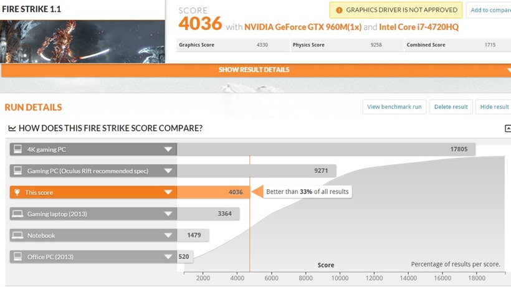Screen dimensions: 511x287
Task: Click the 1479 Notebook score bar
Action: point(193,235)
